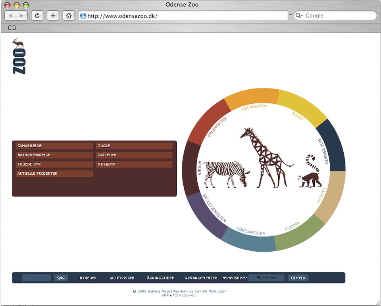
Task: Select the green EUROPA wheel segment
Action: point(299,234)
